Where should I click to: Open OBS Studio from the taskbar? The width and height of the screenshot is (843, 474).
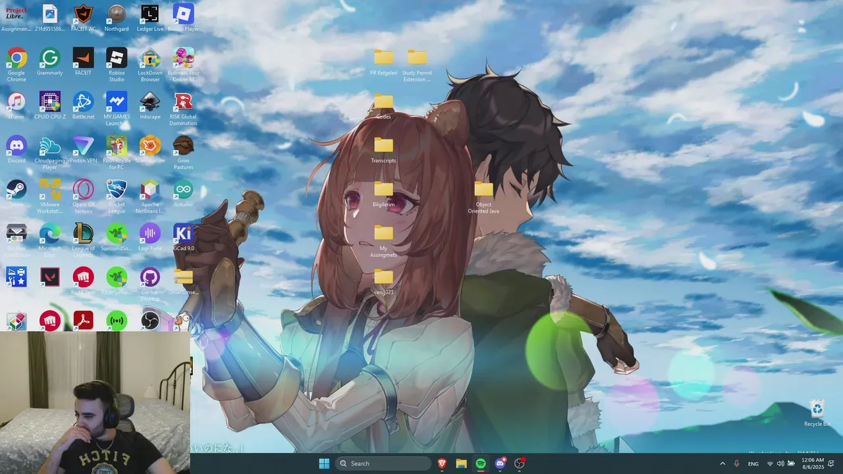point(520,463)
